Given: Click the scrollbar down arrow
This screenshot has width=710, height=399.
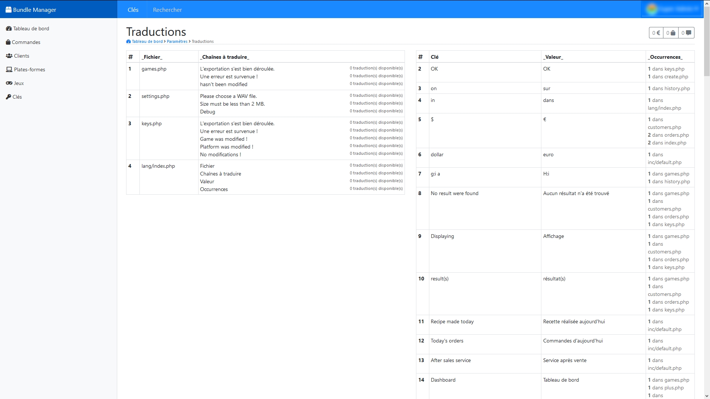Looking at the screenshot, I should 707,396.
